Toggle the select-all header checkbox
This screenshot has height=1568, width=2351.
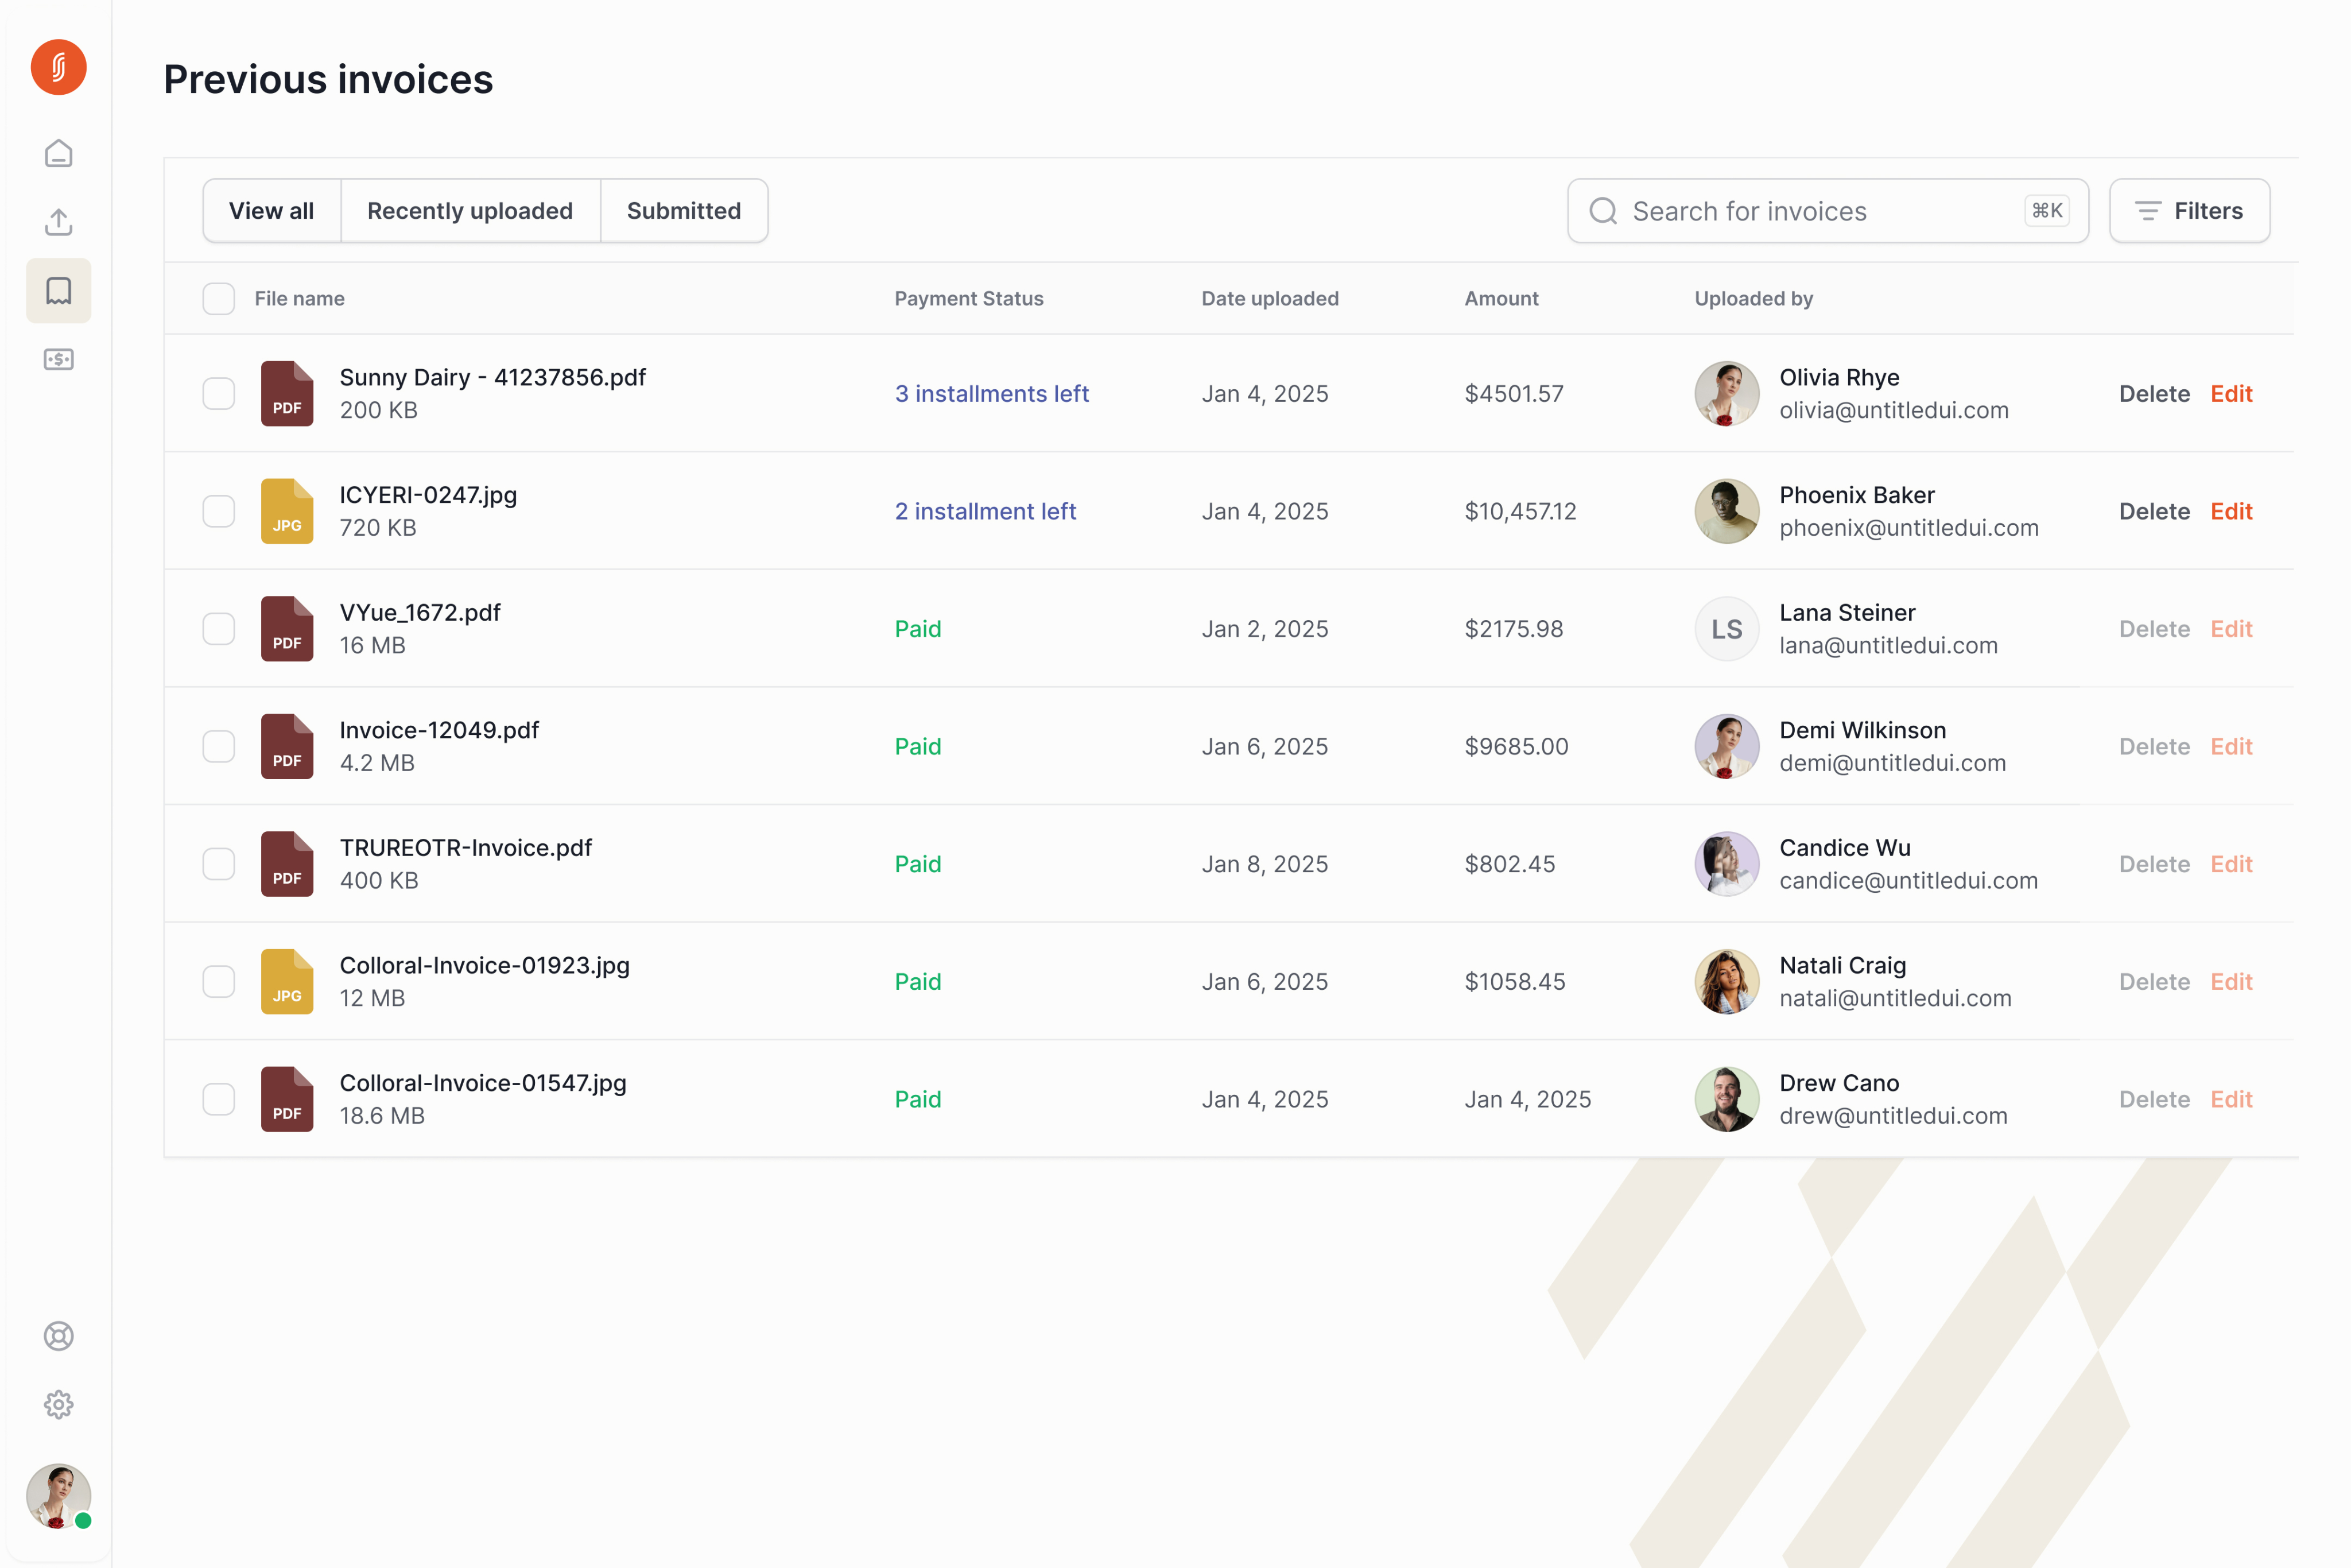(218, 299)
